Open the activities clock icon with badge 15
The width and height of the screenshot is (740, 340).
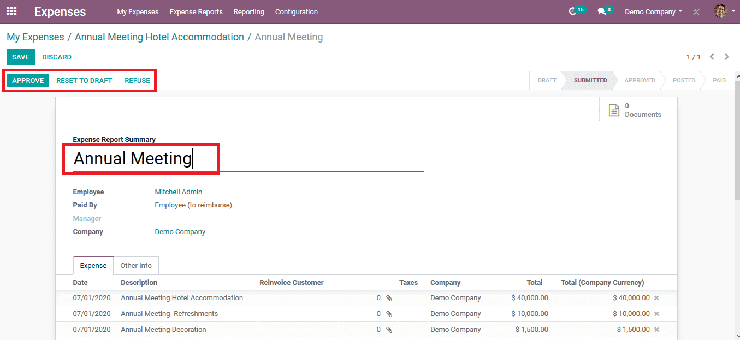[x=577, y=11]
